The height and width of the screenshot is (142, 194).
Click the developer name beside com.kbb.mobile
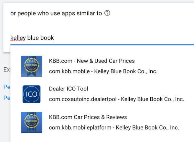tap(126, 71)
